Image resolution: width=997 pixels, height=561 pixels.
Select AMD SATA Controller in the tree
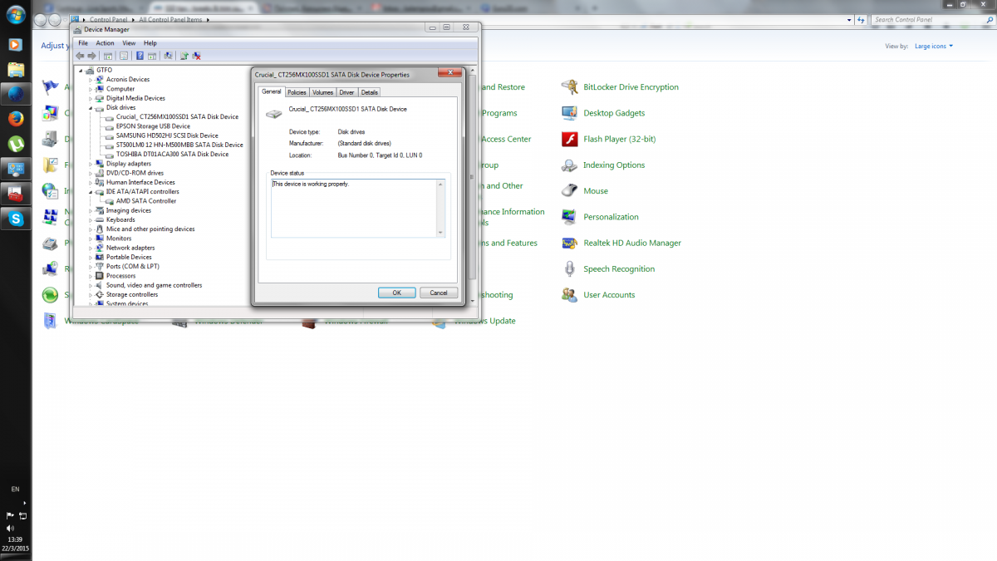pyautogui.click(x=146, y=201)
